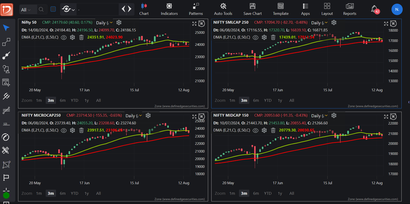Open the Apps menu
The height and width of the screenshot is (204, 410).
tap(305, 9)
